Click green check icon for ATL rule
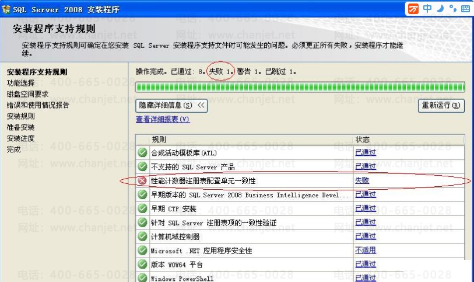 pyautogui.click(x=142, y=152)
